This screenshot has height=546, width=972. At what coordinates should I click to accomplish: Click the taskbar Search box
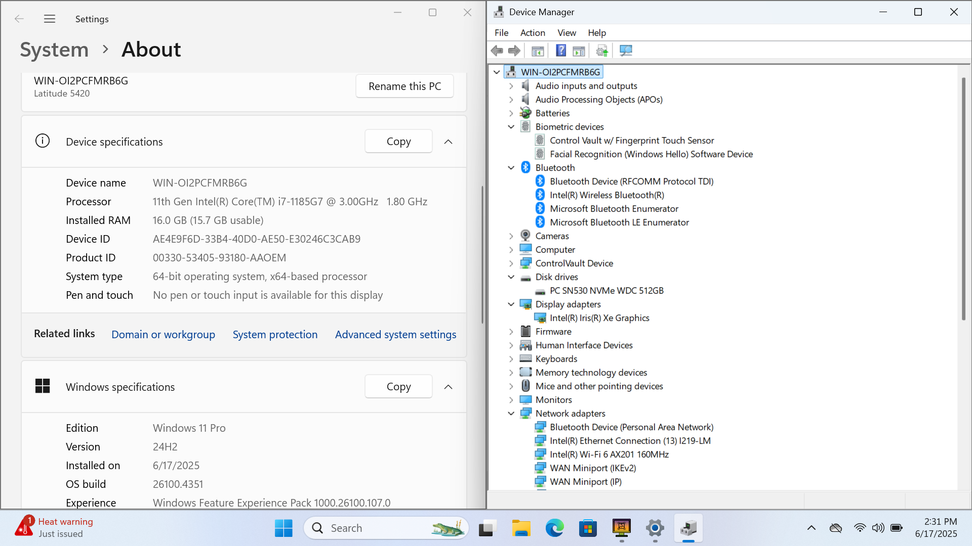pyautogui.click(x=386, y=528)
